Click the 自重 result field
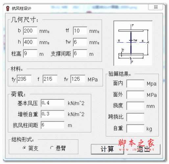This screenshot has width=169, height=164. [135, 129]
